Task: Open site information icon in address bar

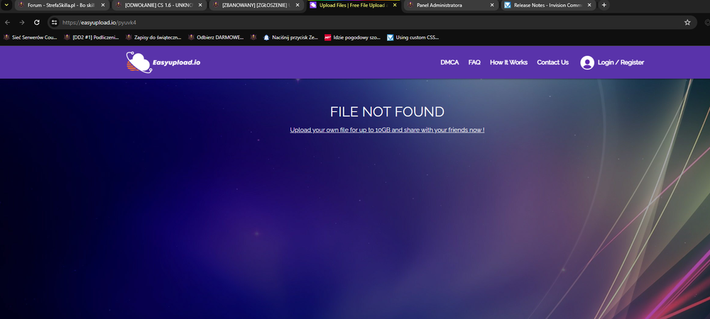Action: click(55, 23)
